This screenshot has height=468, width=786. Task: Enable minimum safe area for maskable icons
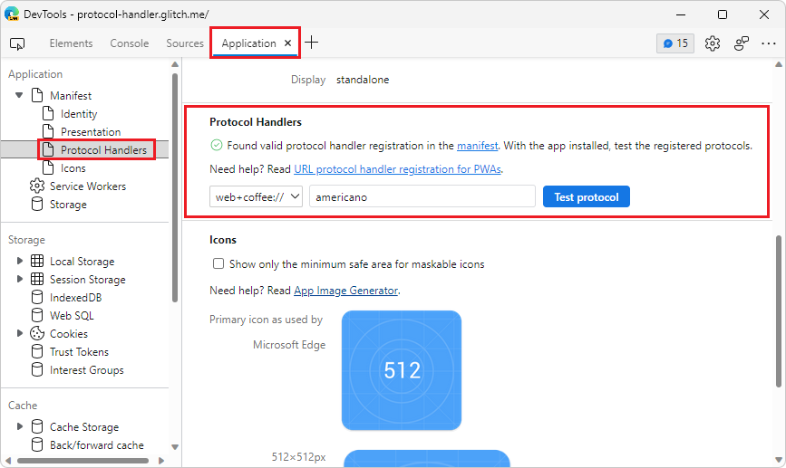pyautogui.click(x=218, y=263)
